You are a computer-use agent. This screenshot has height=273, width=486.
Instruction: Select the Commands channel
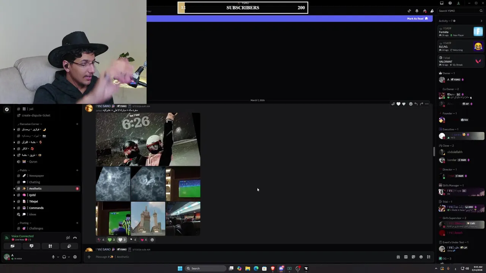pyautogui.click(x=47, y=208)
